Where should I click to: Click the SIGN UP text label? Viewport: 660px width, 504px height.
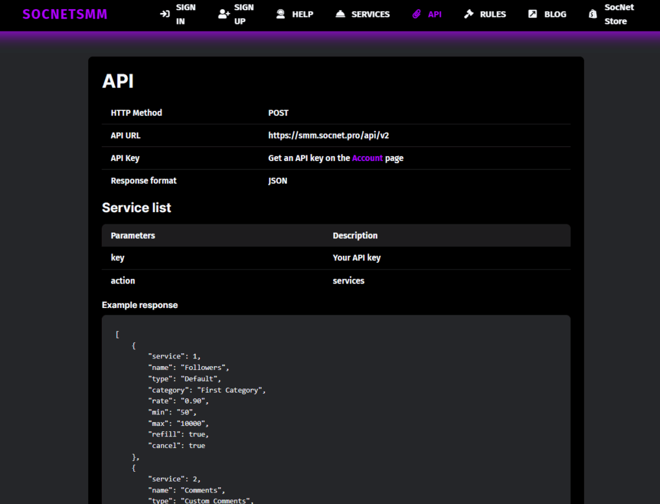coord(244,14)
